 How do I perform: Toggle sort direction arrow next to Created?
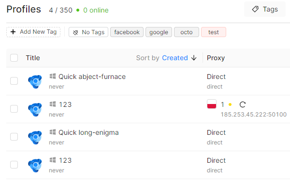[x=194, y=58]
